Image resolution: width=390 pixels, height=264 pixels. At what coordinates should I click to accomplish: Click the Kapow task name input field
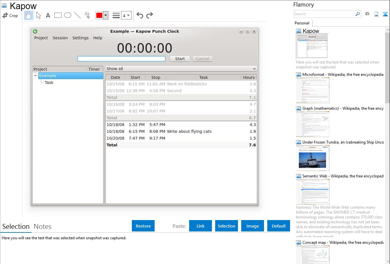point(121,59)
